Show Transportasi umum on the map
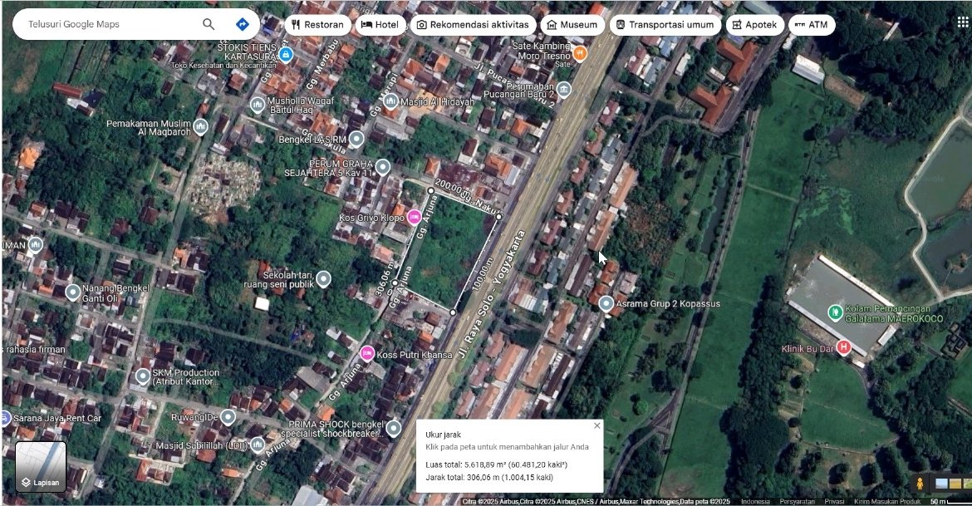 click(663, 25)
